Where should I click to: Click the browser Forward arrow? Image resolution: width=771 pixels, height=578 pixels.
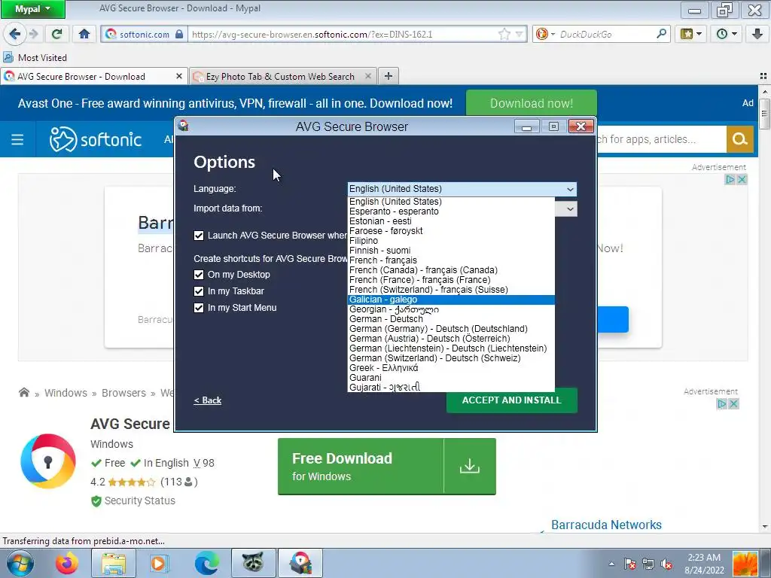pos(33,34)
